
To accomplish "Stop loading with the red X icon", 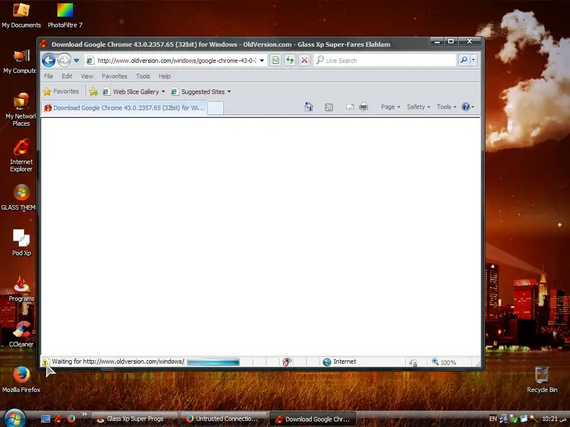I will point(304,60).
